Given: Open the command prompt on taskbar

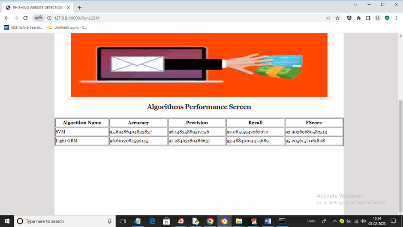Looking at the screenshot, I should (x=282, y=221).
